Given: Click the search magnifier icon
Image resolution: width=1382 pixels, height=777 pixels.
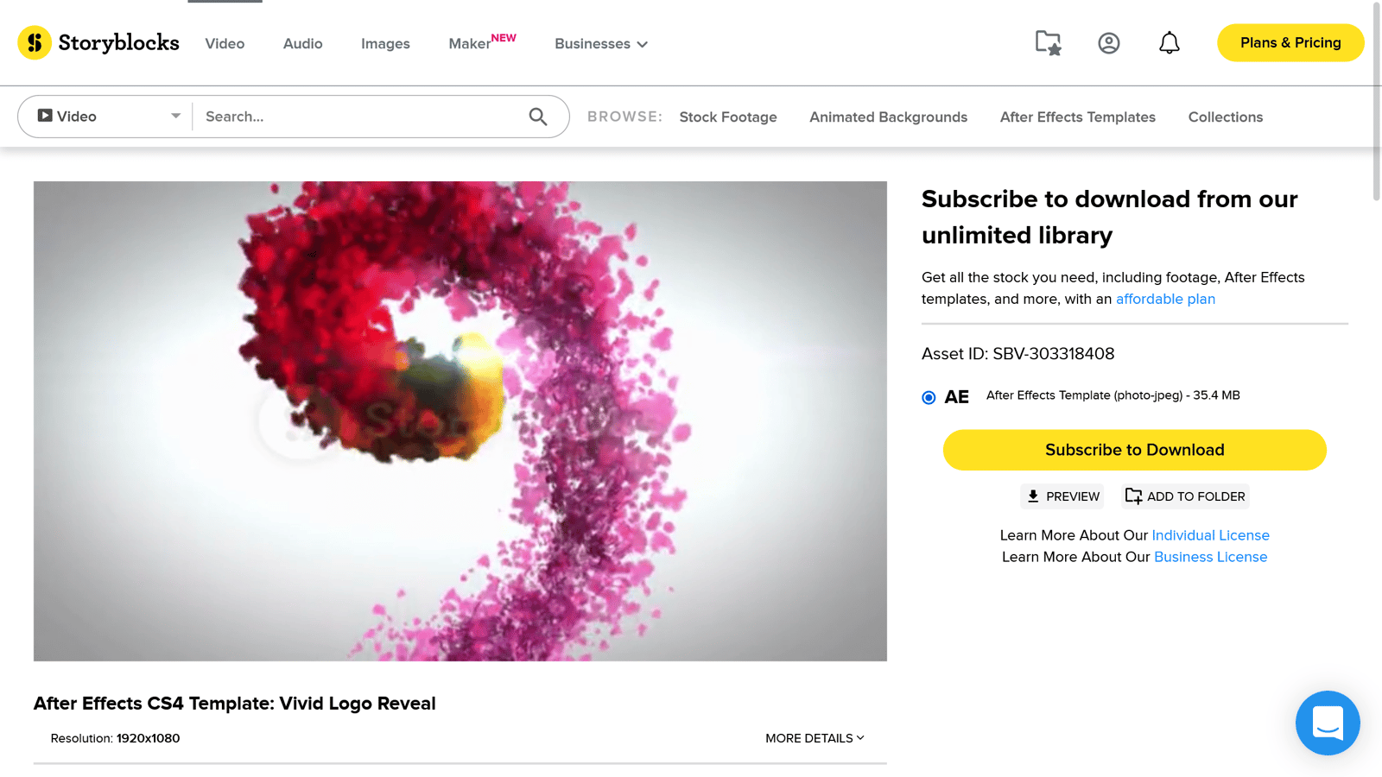Looking at the screenshot, I should (x=538, y=116).
